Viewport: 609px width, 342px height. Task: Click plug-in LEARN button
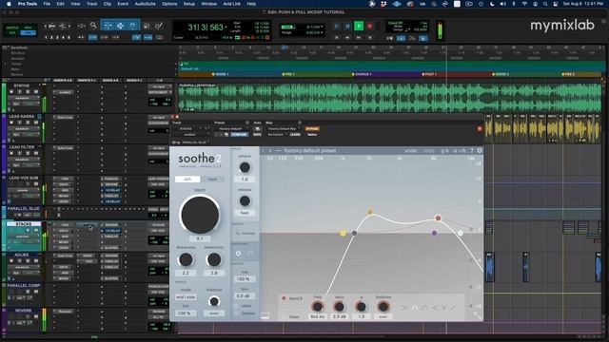tap(295, 135)
